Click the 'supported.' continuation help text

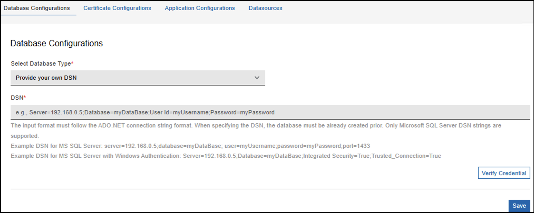point(25,136)
